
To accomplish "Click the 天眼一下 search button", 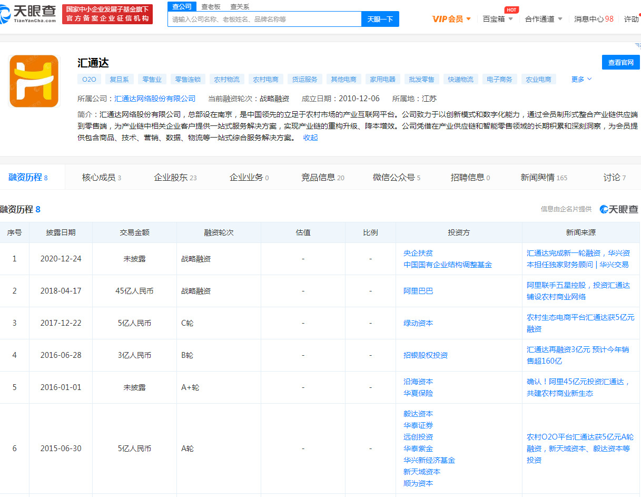I will 380,19.
